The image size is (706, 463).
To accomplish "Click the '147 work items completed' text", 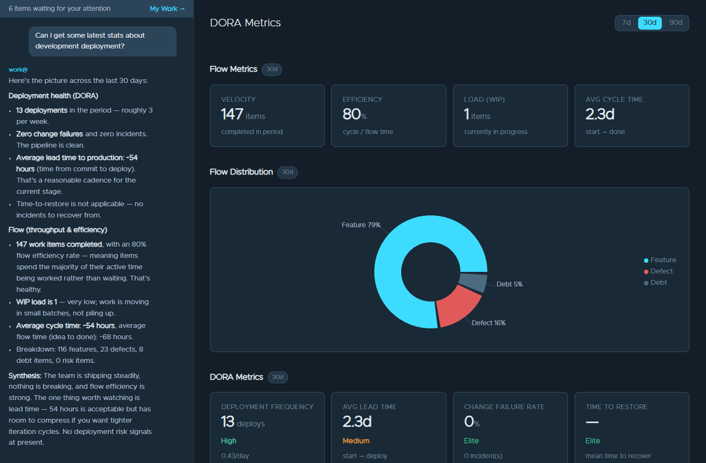I will tap(59, 244).
